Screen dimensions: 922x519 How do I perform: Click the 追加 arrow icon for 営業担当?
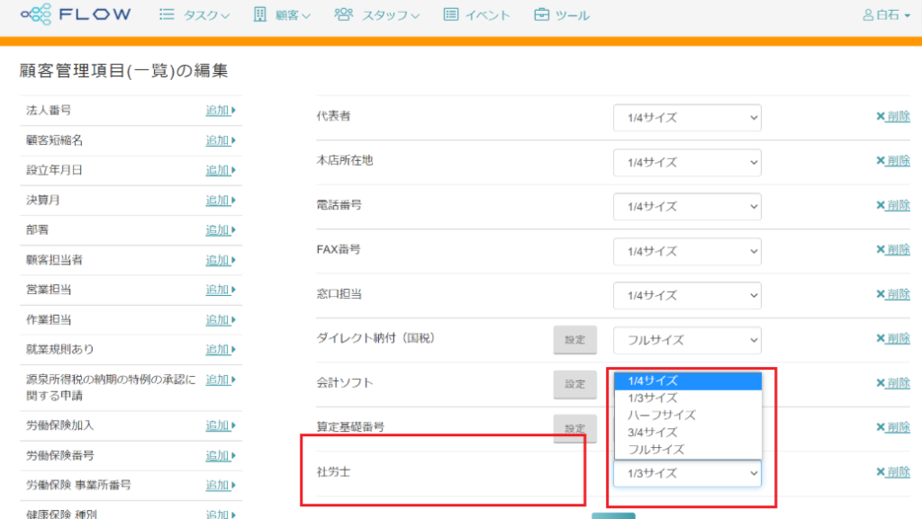[x=233, y=290]
